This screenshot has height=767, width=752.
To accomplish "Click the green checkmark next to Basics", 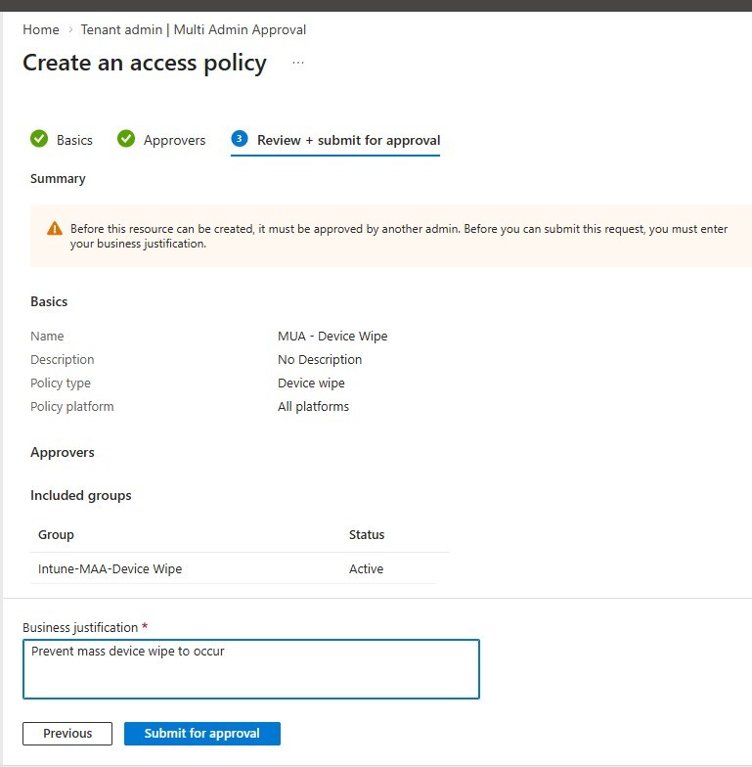I will tap(39, 139).
